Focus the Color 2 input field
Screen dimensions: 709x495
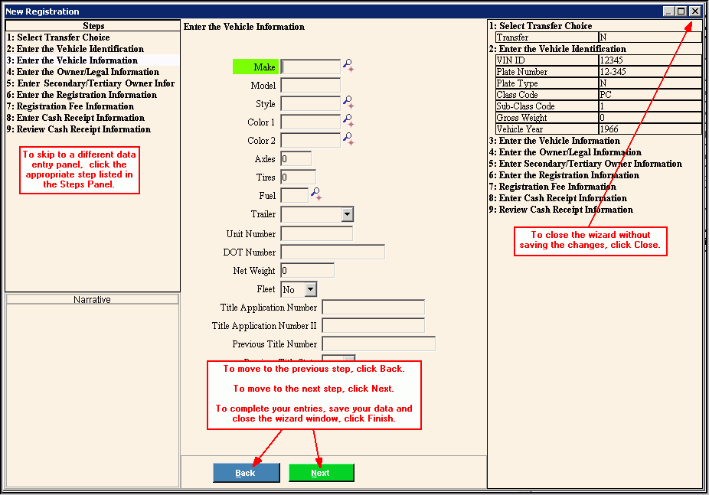310,141
